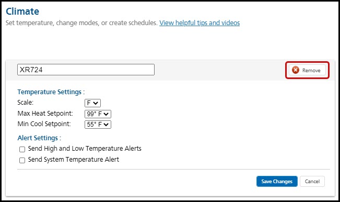
Task: Open the Min Cool Setpoint dropdown
Action: [98, 125]
